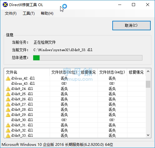Image resolution: width=155 pixels, height=148 pixels.
Task: Click 64-bit 丢失 status of d3dx9_33.dll
Action: click(x=112, y=135)
